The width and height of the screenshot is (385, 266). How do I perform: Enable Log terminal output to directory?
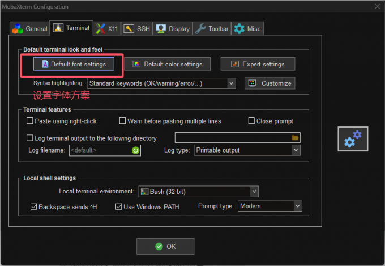tap(29, 138)
